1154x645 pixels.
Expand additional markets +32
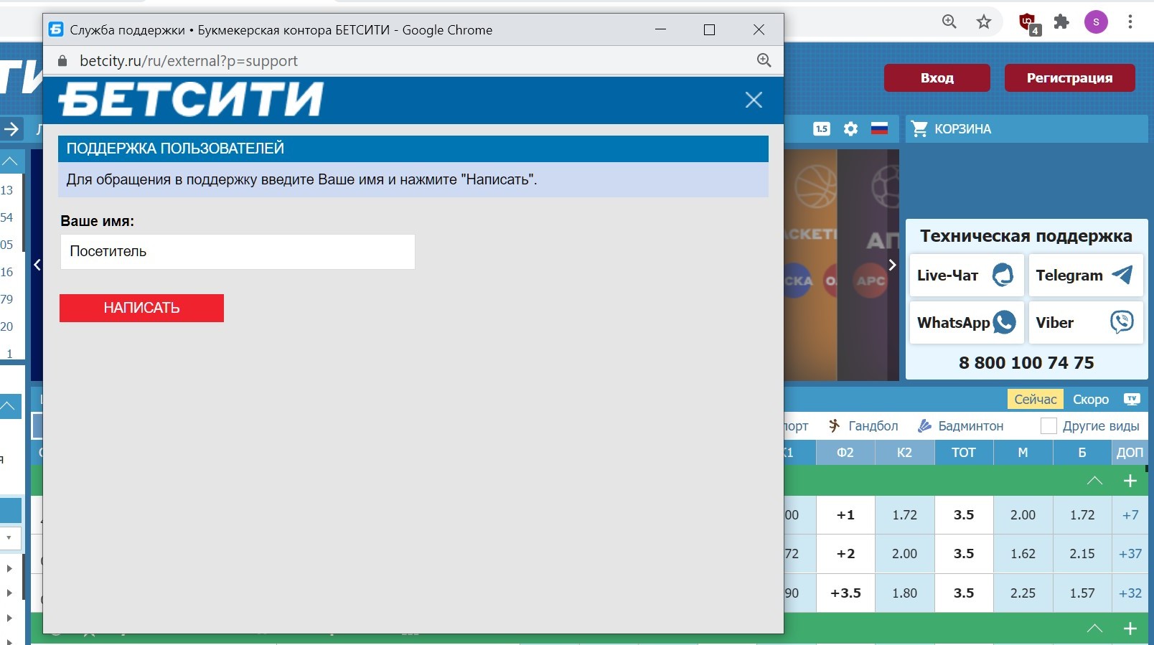1130,593
